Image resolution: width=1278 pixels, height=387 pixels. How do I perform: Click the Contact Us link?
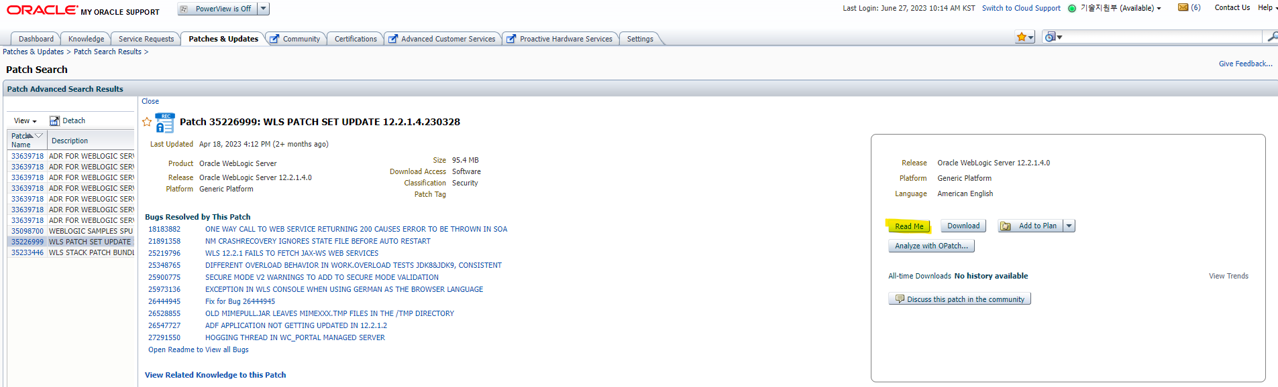click(x=1232, y=7)
